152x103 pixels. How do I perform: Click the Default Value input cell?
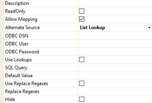[115, 75]
